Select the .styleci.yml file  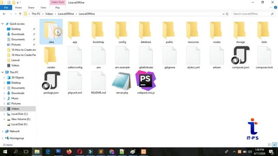(x=193, y=58)
